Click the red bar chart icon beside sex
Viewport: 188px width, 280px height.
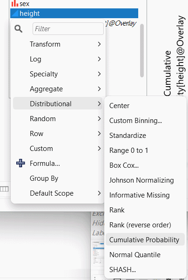(x=15, y=3)
